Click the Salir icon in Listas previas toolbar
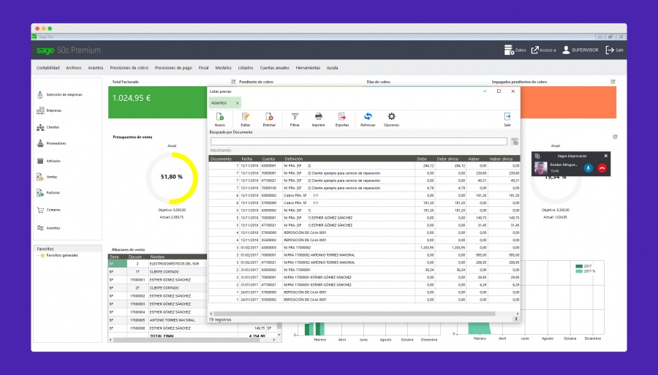This screenshot has width=658, height=375. [x=507, y=117]
